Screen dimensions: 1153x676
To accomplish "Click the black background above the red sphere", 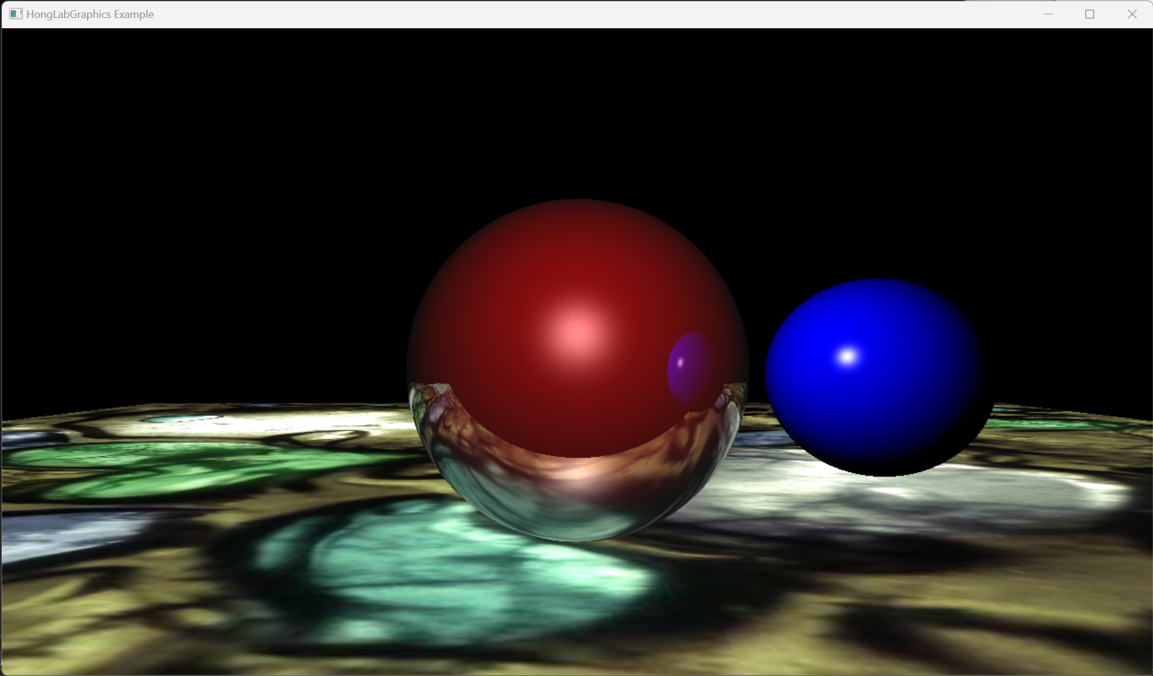I will pos(576,120).
